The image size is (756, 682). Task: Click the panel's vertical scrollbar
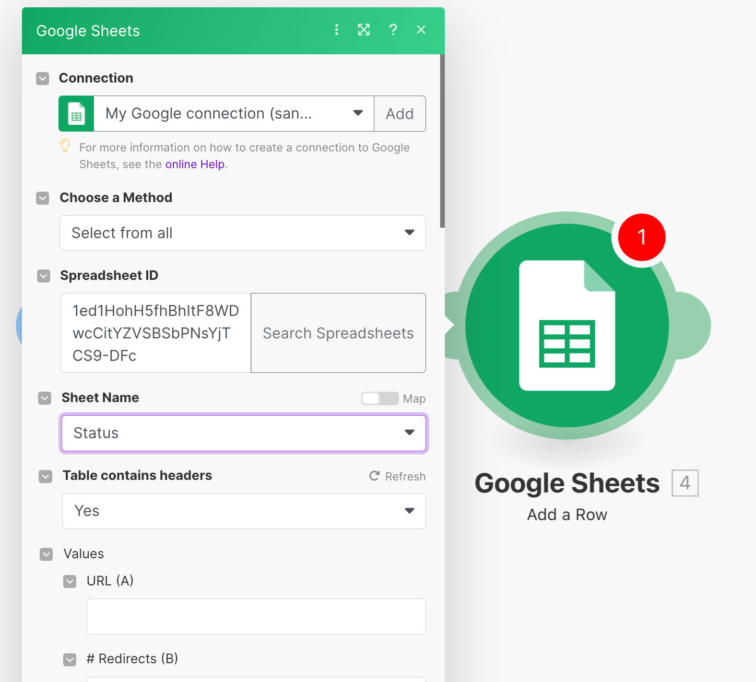coord(442,141)
